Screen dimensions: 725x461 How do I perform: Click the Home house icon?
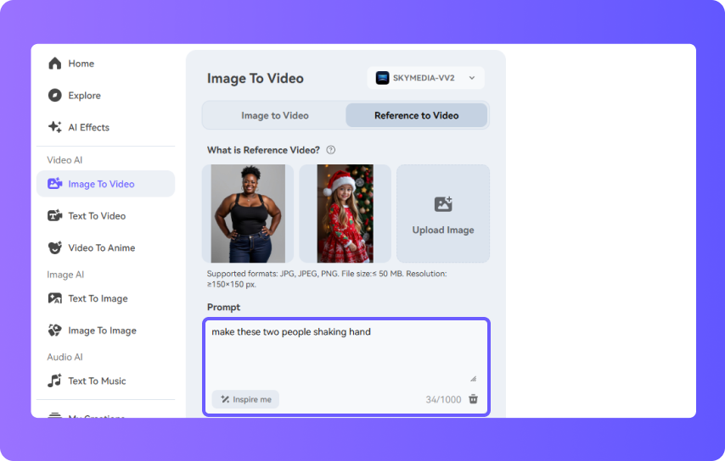tap(54, 64)
